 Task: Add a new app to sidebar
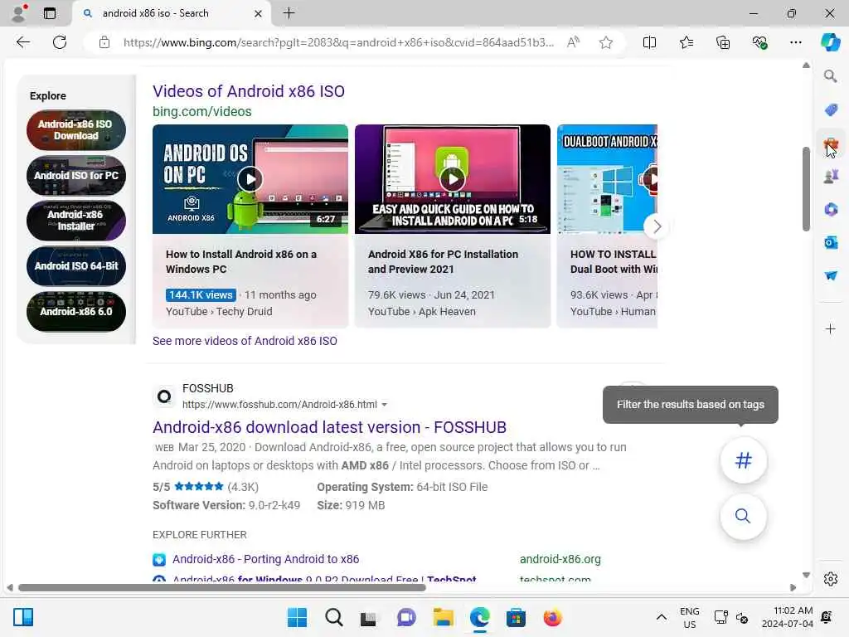[x=831, y=328]
